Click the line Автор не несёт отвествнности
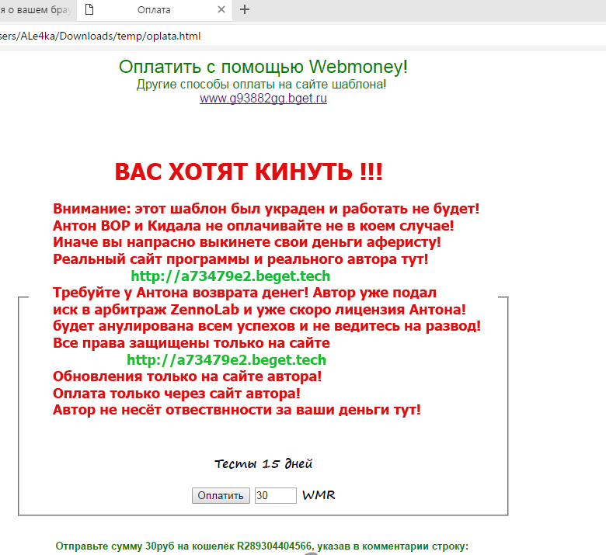Viewport: 606px width, 555px height. 237,410
